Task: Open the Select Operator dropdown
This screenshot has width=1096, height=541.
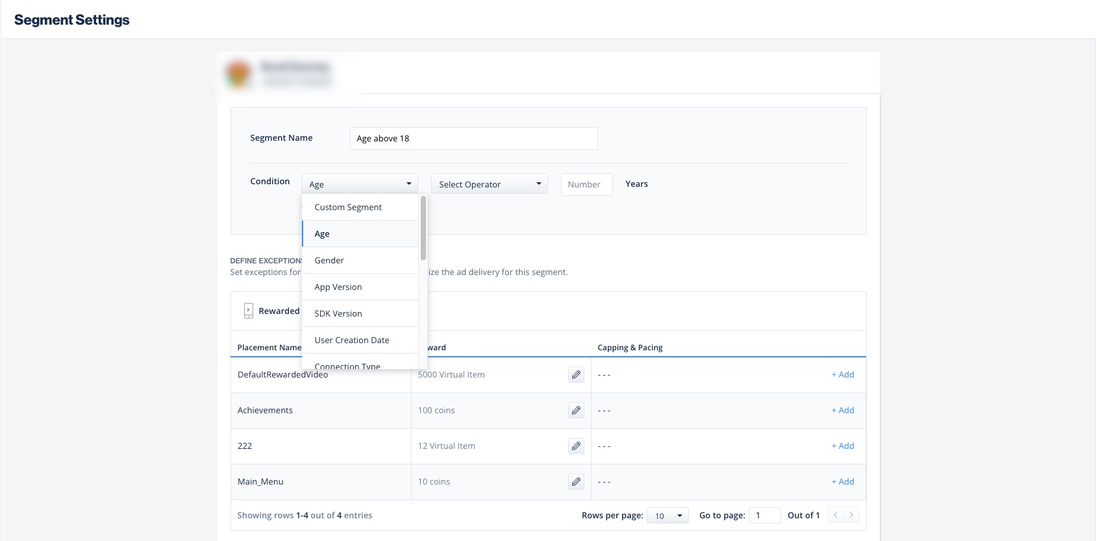Action: [490, 184]
